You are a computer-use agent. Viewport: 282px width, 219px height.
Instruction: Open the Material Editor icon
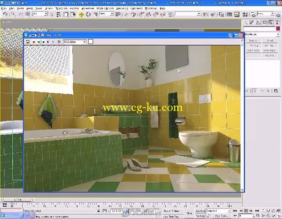click(245, 14)
